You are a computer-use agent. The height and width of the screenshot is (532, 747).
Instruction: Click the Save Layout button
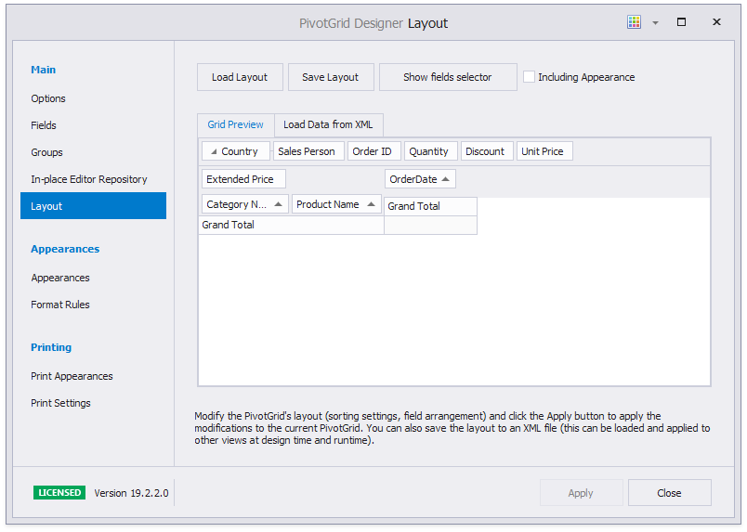[x=330, y=77]
